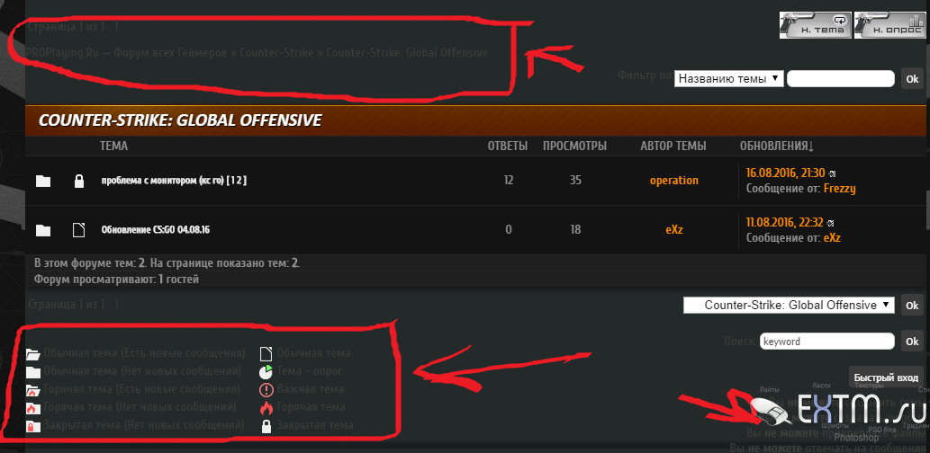
Task: Sort by ОБНОВЛЕНИЯ column header
Action: [x=776, y=147]
